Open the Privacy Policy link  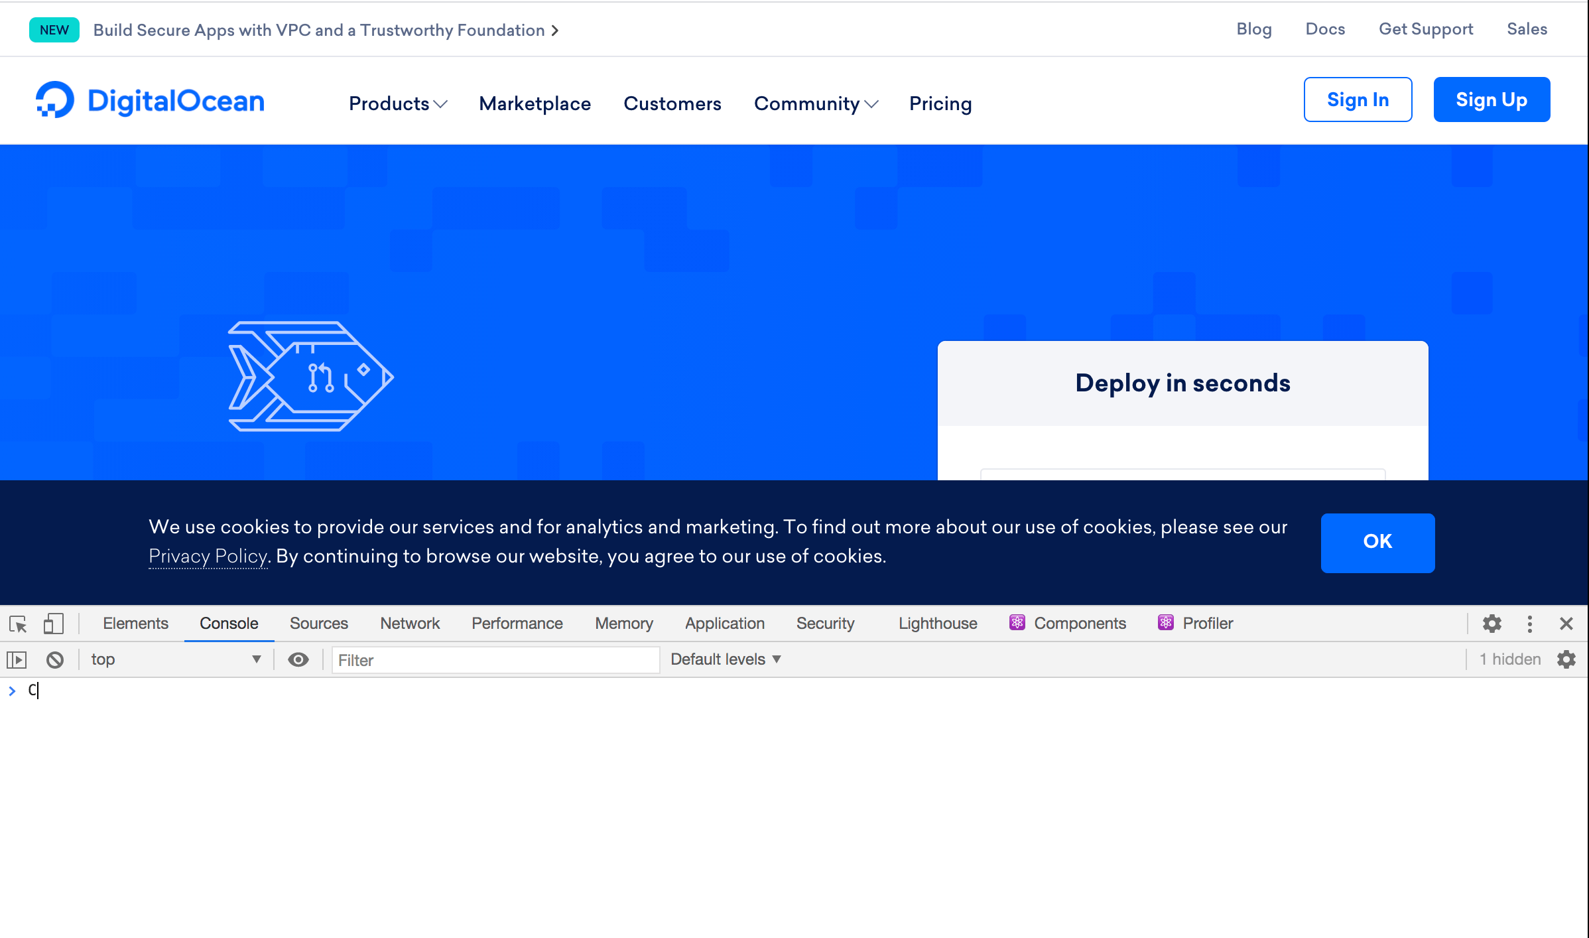pos(208,557)
